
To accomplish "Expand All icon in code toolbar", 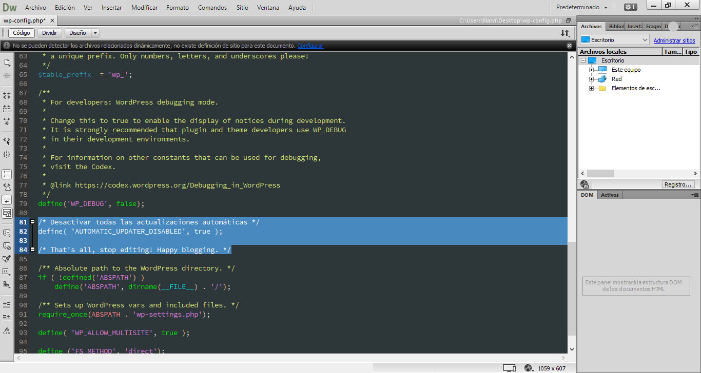I will [x=7, y=122].
